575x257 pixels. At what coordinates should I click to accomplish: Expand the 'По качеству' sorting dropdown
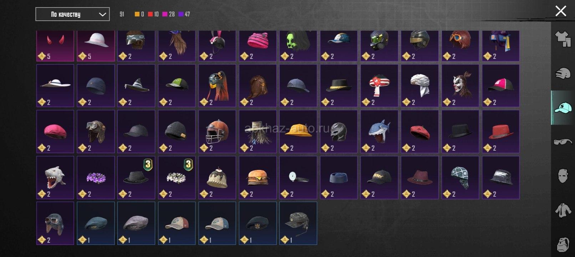72,14
